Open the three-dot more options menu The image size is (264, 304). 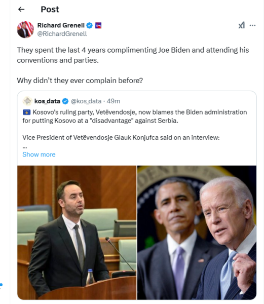pos(252,25)
